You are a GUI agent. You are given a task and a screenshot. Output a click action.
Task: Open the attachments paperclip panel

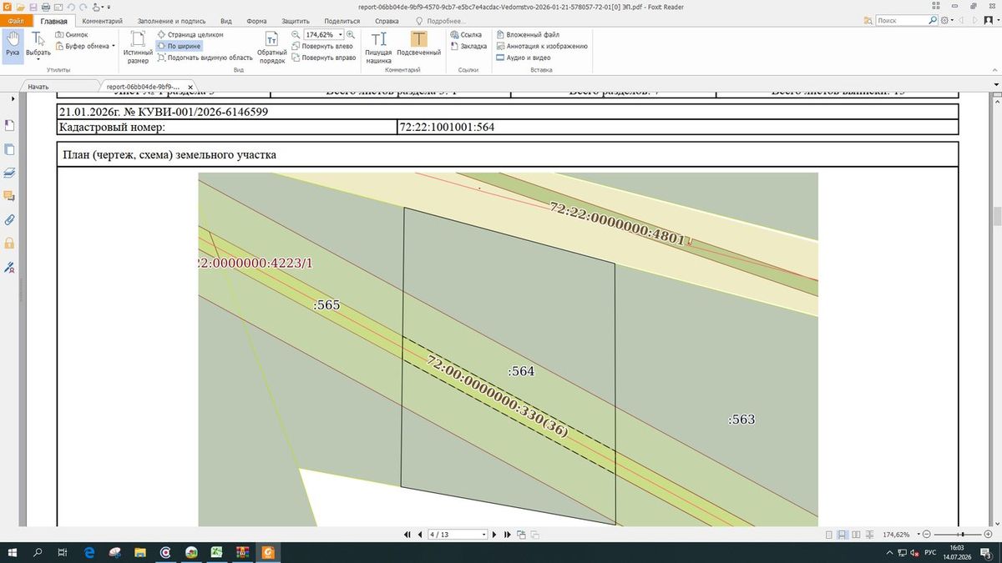point(10,220)
